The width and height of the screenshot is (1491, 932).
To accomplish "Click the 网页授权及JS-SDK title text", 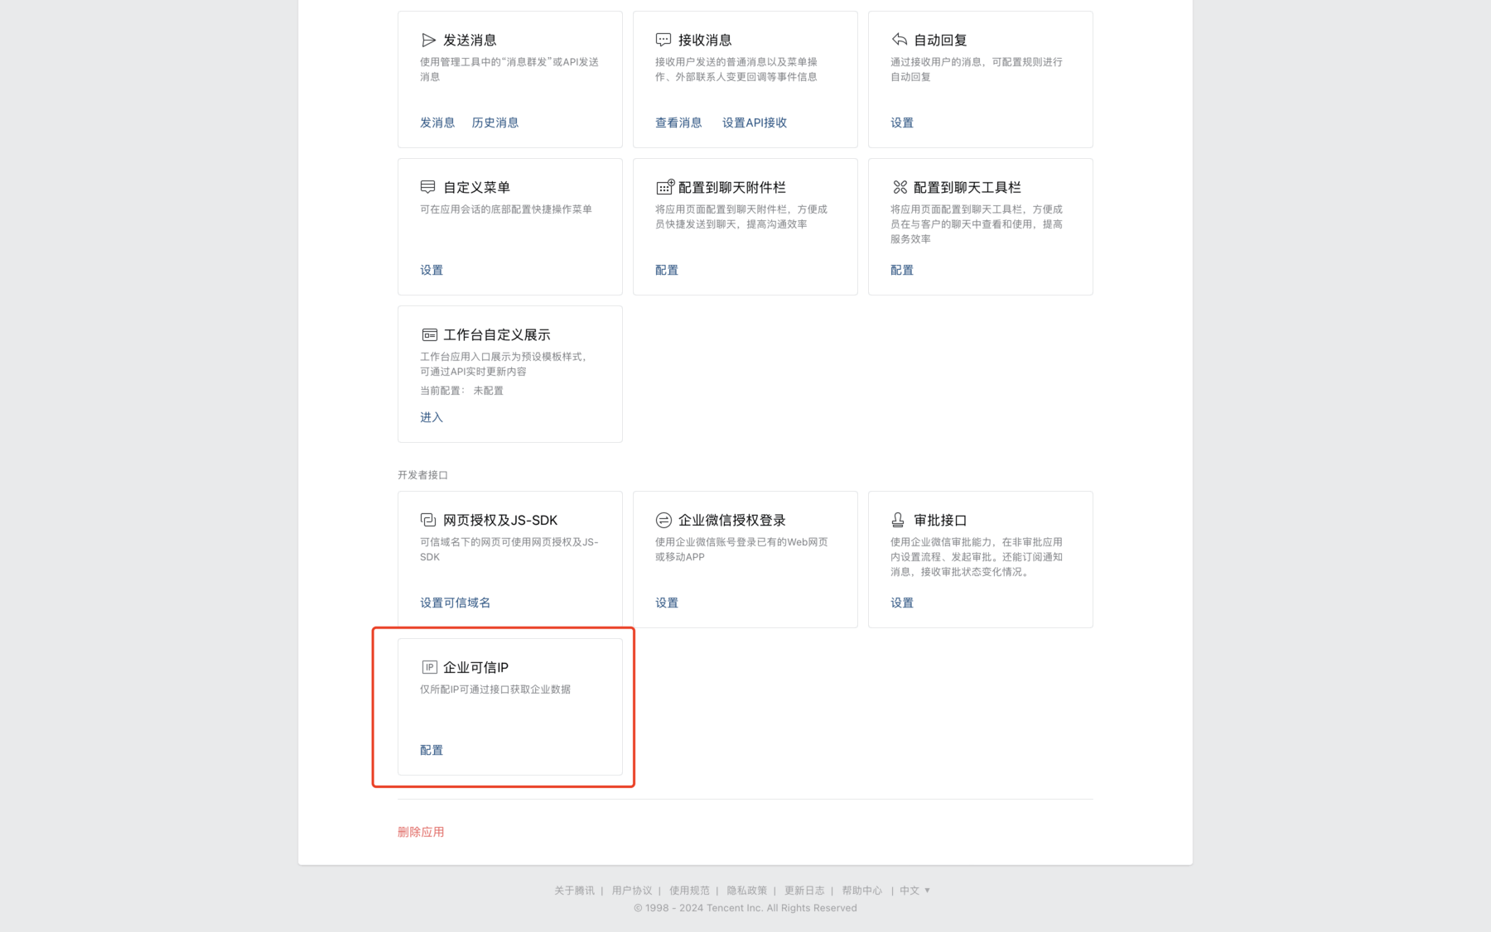I will (x=500, y=520).
